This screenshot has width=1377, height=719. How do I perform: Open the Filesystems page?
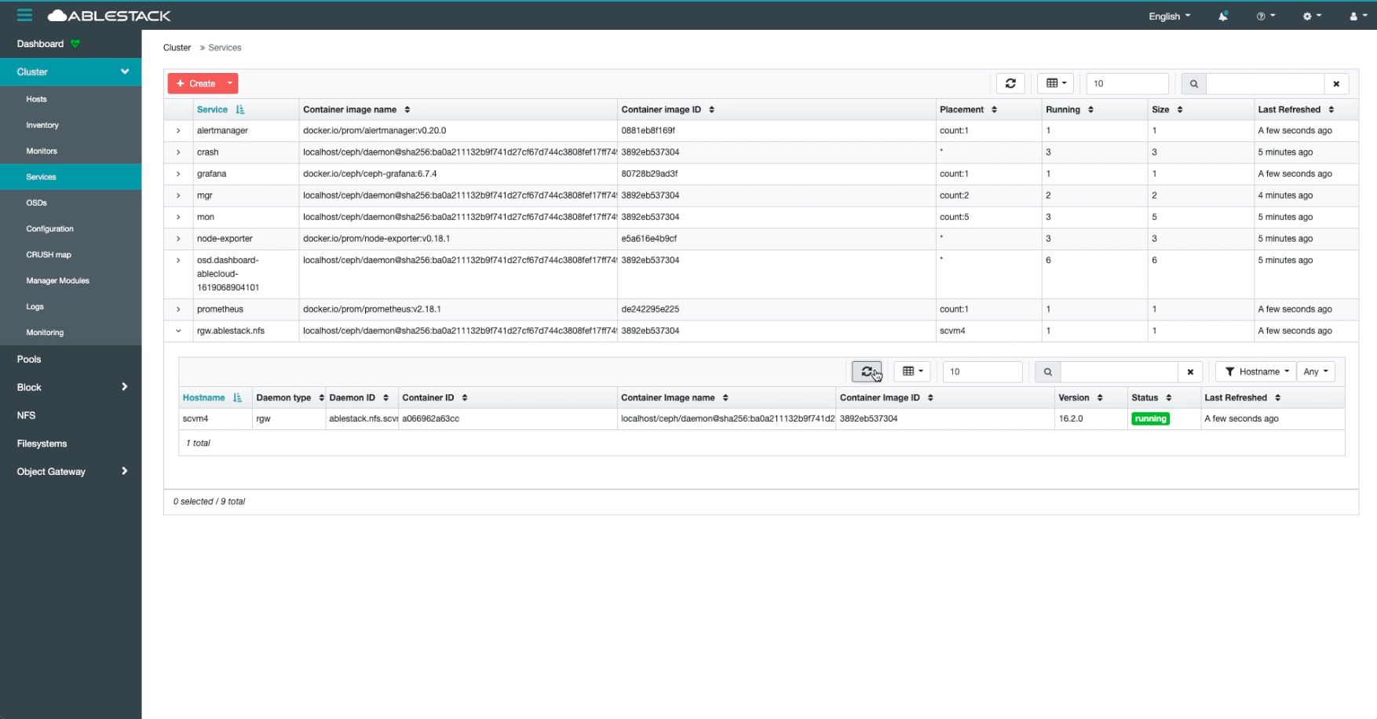[x=42, y=443]
